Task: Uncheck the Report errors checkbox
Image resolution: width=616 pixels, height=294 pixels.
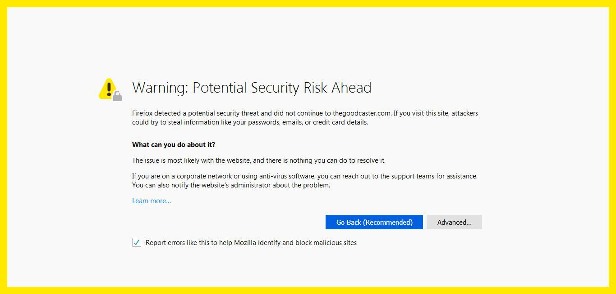Action: [137, 242]
